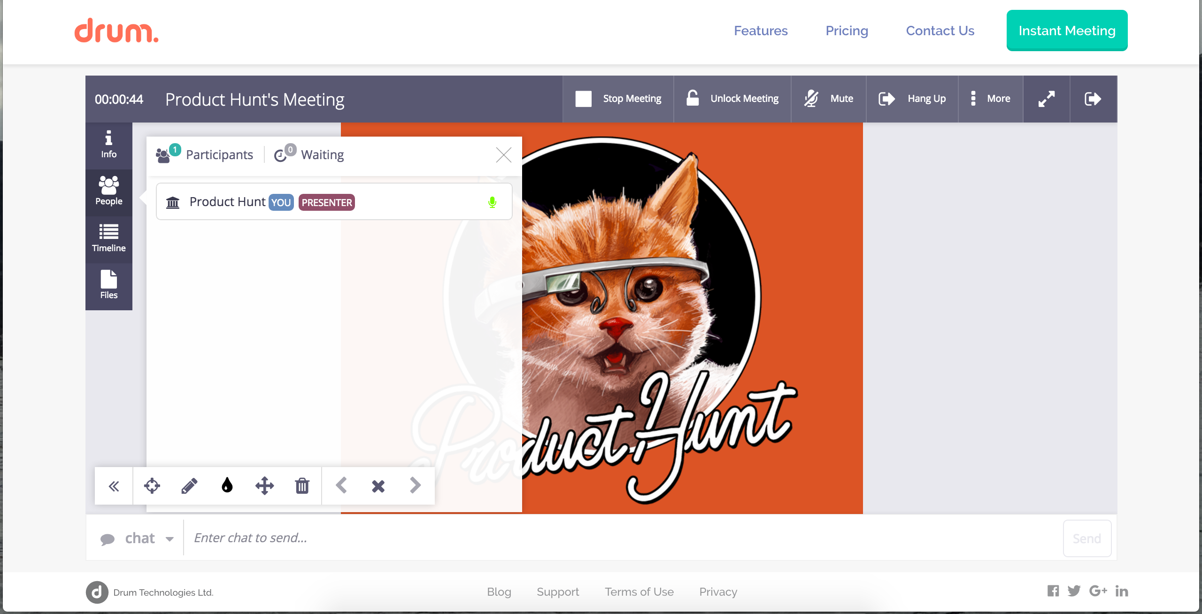Go to next slide arrow

point(415,486)
